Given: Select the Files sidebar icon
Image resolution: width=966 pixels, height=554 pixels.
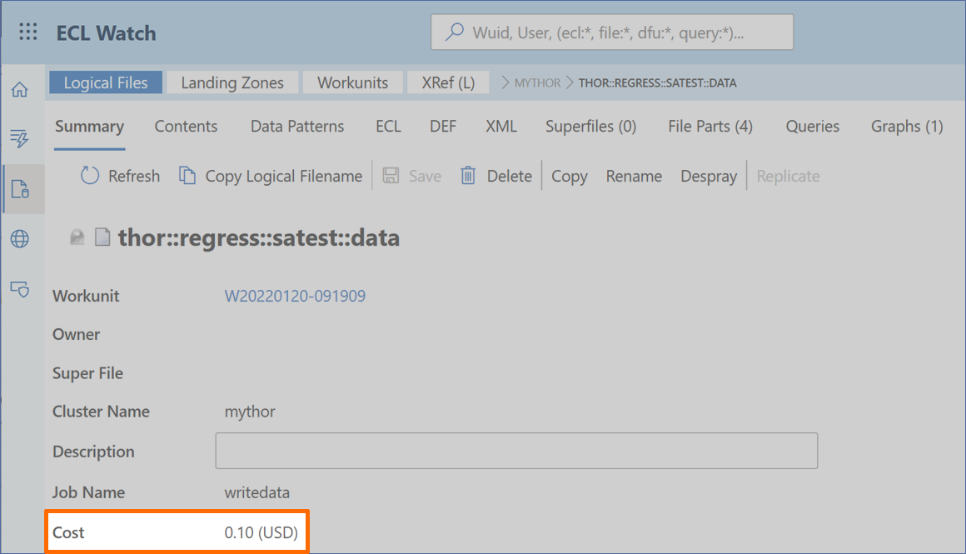Looking at the screenshot, I should coord(20,189).
